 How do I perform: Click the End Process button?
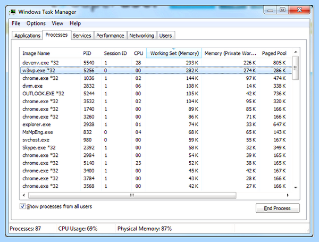tap(278, 208)
